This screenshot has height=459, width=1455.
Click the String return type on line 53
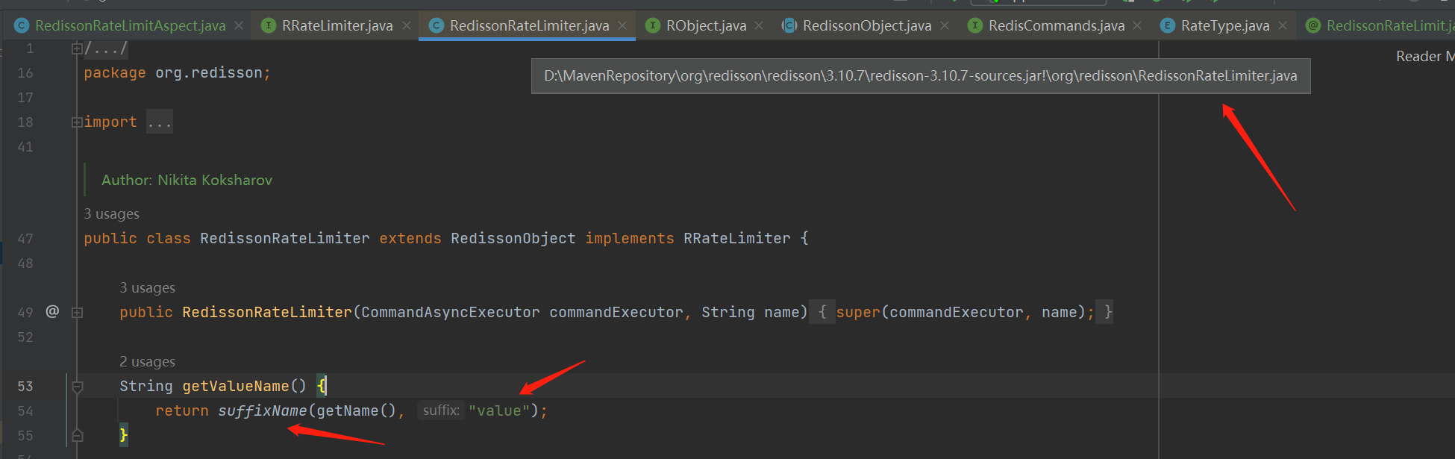146,386
